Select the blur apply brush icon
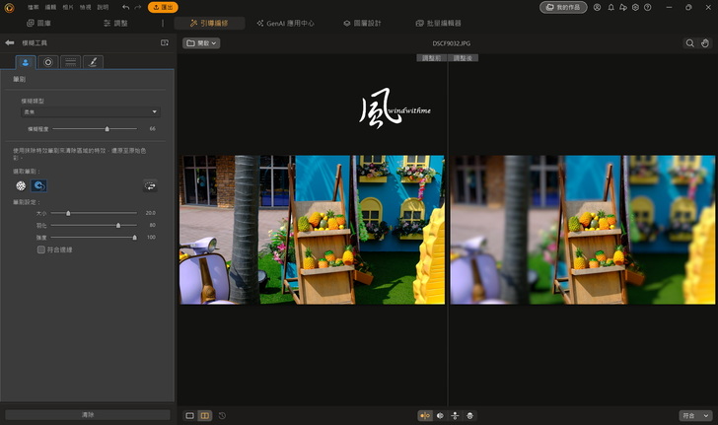Image resolution: width=718 pixels, height=425 pixels. pyautogui.click(x=20, y=184)
